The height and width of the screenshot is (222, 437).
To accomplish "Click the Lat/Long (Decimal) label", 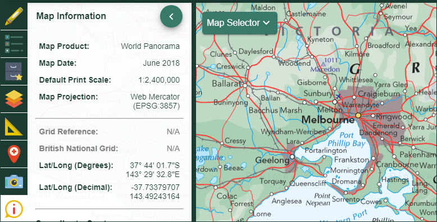I will click(x=75, y=187).
